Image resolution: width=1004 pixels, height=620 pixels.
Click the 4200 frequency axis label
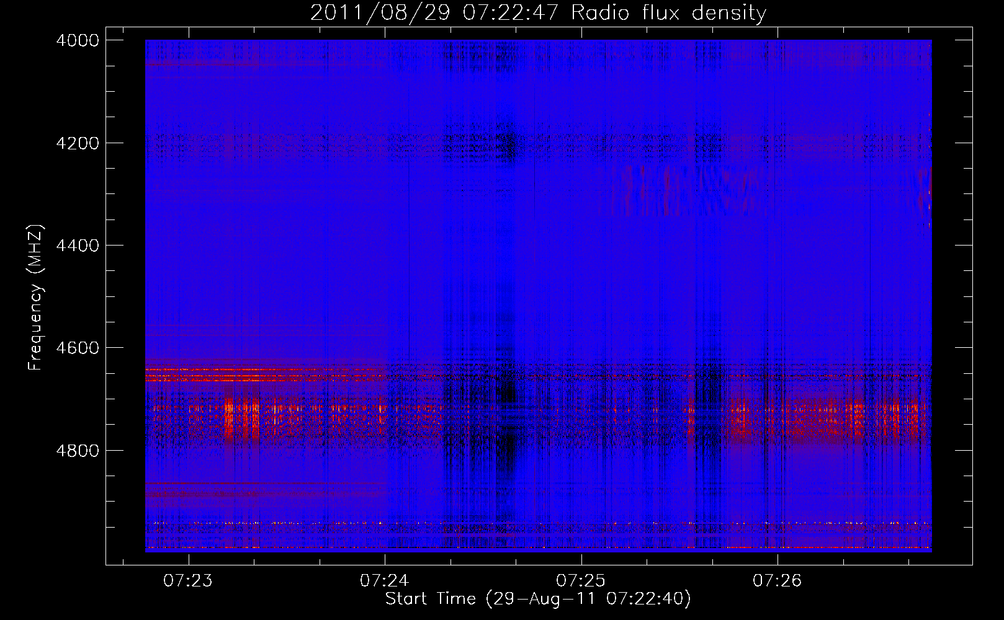pyautogui.click(x=78, y=143)
